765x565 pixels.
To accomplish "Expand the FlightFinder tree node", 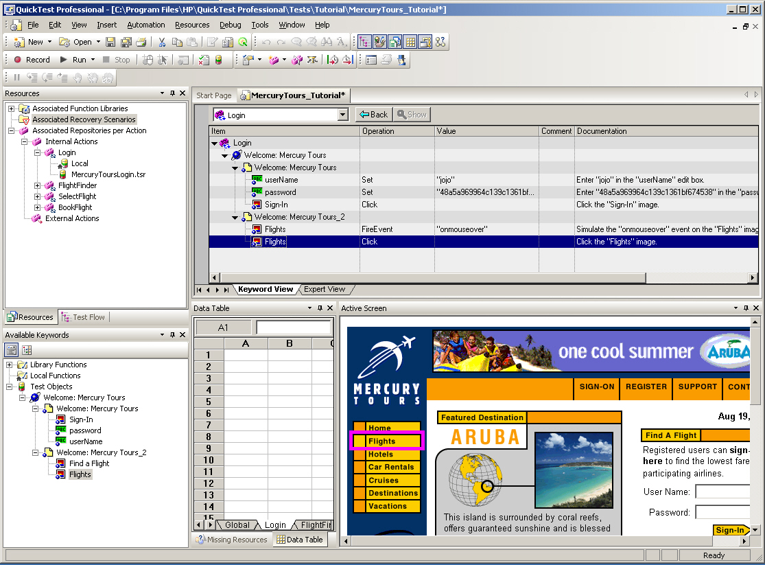I will [38, 185].
